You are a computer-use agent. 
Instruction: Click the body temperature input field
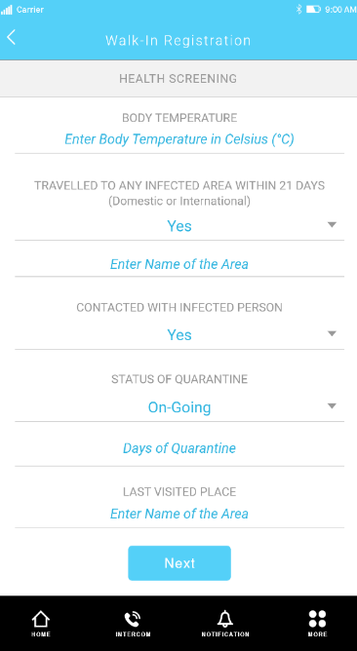[x=179, y=139]
